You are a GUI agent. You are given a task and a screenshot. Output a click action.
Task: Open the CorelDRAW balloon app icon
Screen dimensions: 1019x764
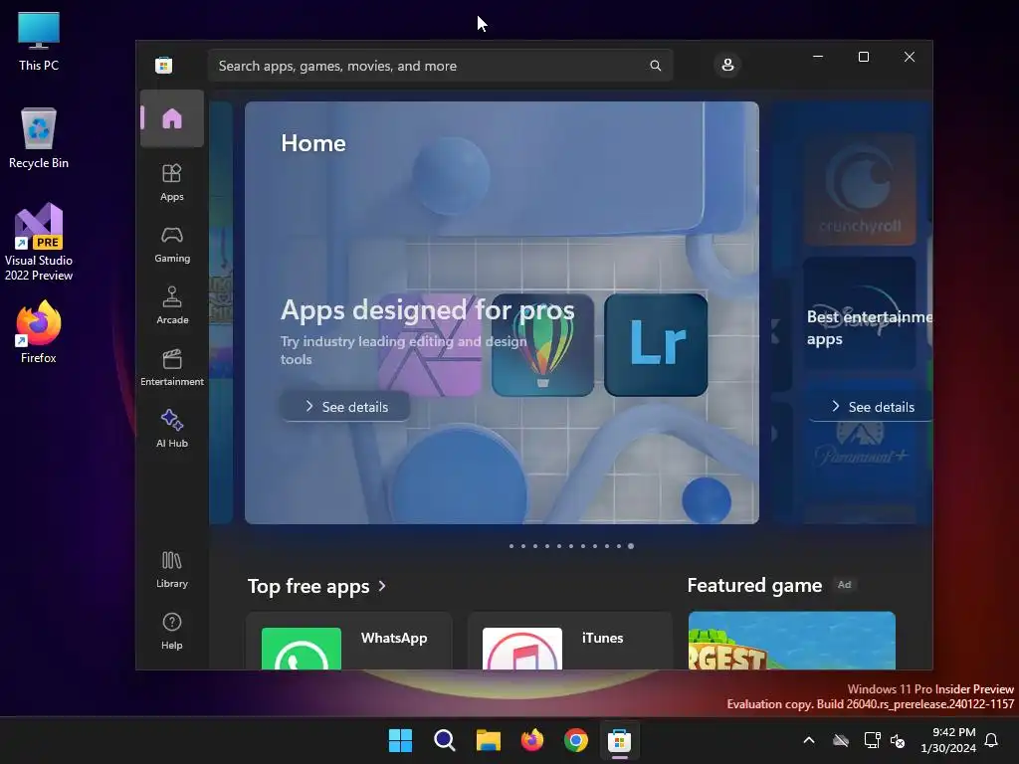tap(542, 345)
